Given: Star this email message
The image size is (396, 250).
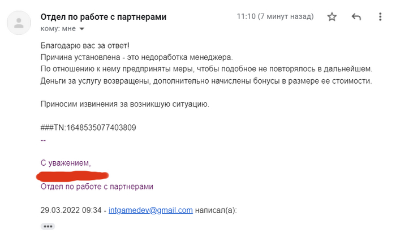Looking at the screenshot, I should (x=332, y=17).
